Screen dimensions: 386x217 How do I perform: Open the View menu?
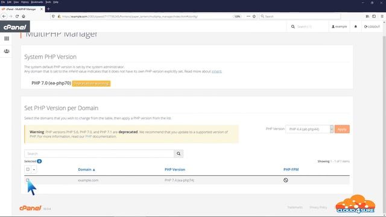[16, 2]
